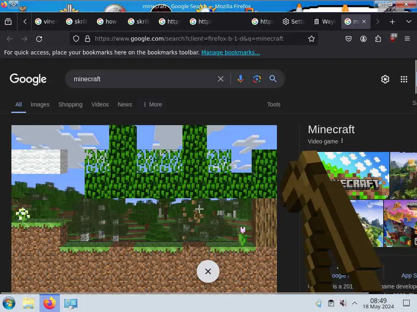Open the extensions puzzle icon
This screenshot has width=417, height=312.
pyautogui.click(x=378, y=39)
